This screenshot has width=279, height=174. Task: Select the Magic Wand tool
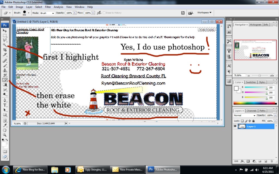[5, 45]
